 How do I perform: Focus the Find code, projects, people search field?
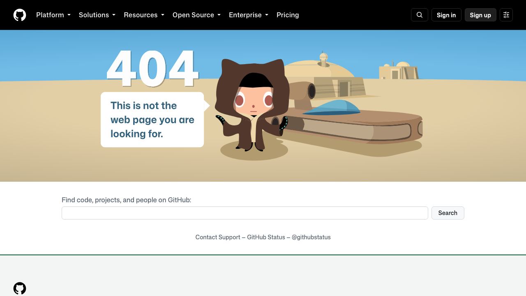point(245,213)
